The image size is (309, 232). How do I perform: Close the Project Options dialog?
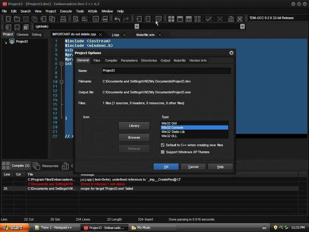[x=231, y=53]
